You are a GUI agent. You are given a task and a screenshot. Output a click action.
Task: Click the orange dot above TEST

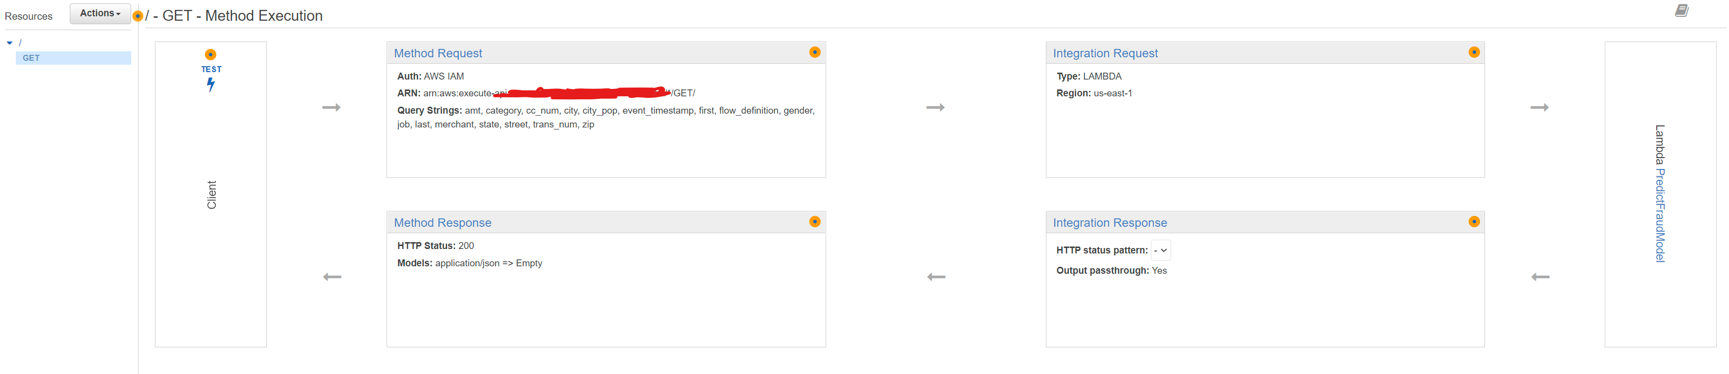pos(211,55)
